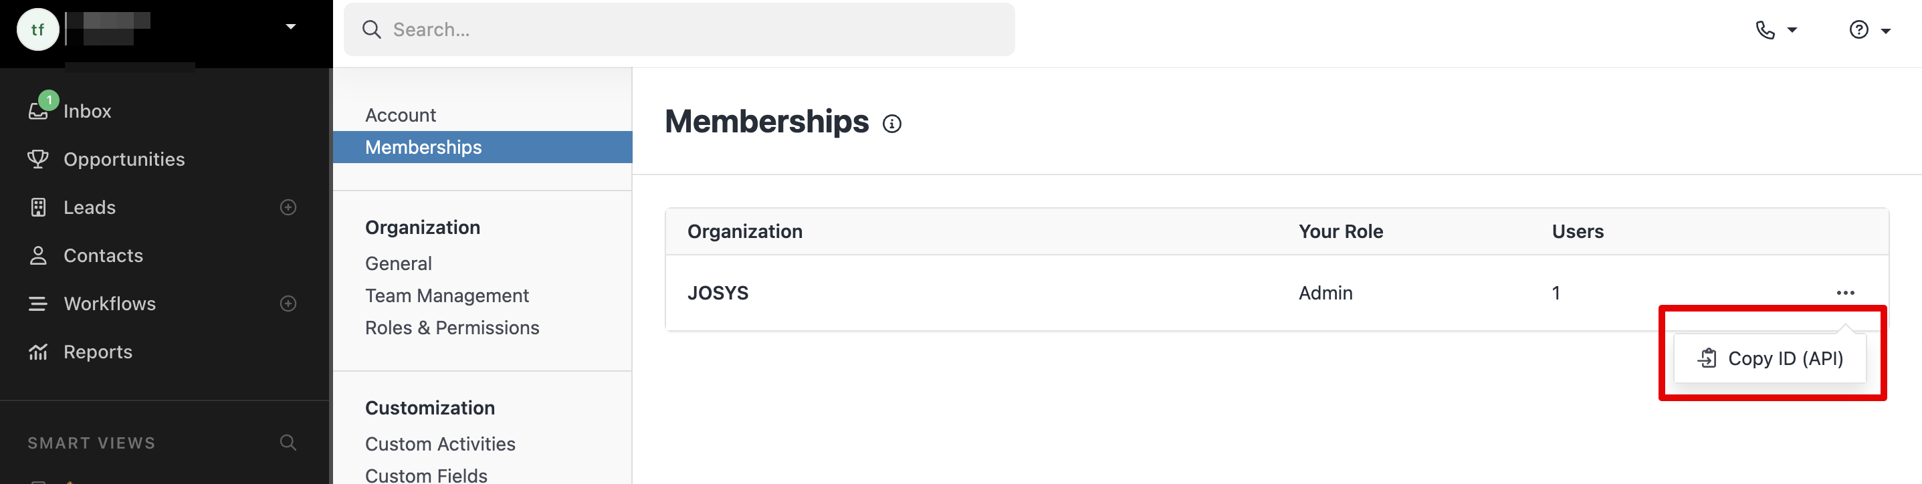Screen dimensions: 1922x484
Task: Click the tf user avatar
Action: (x=37, y=30)
